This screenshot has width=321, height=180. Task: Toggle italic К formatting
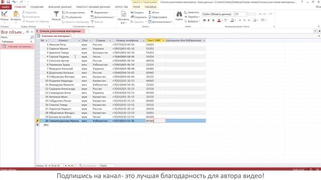click(209, 20)
